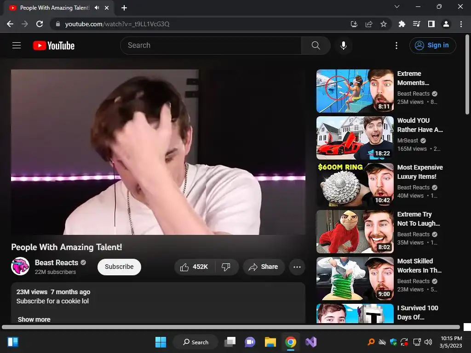
Task: Open Beast Reacts channel avatar
Action: coord(20,266)
